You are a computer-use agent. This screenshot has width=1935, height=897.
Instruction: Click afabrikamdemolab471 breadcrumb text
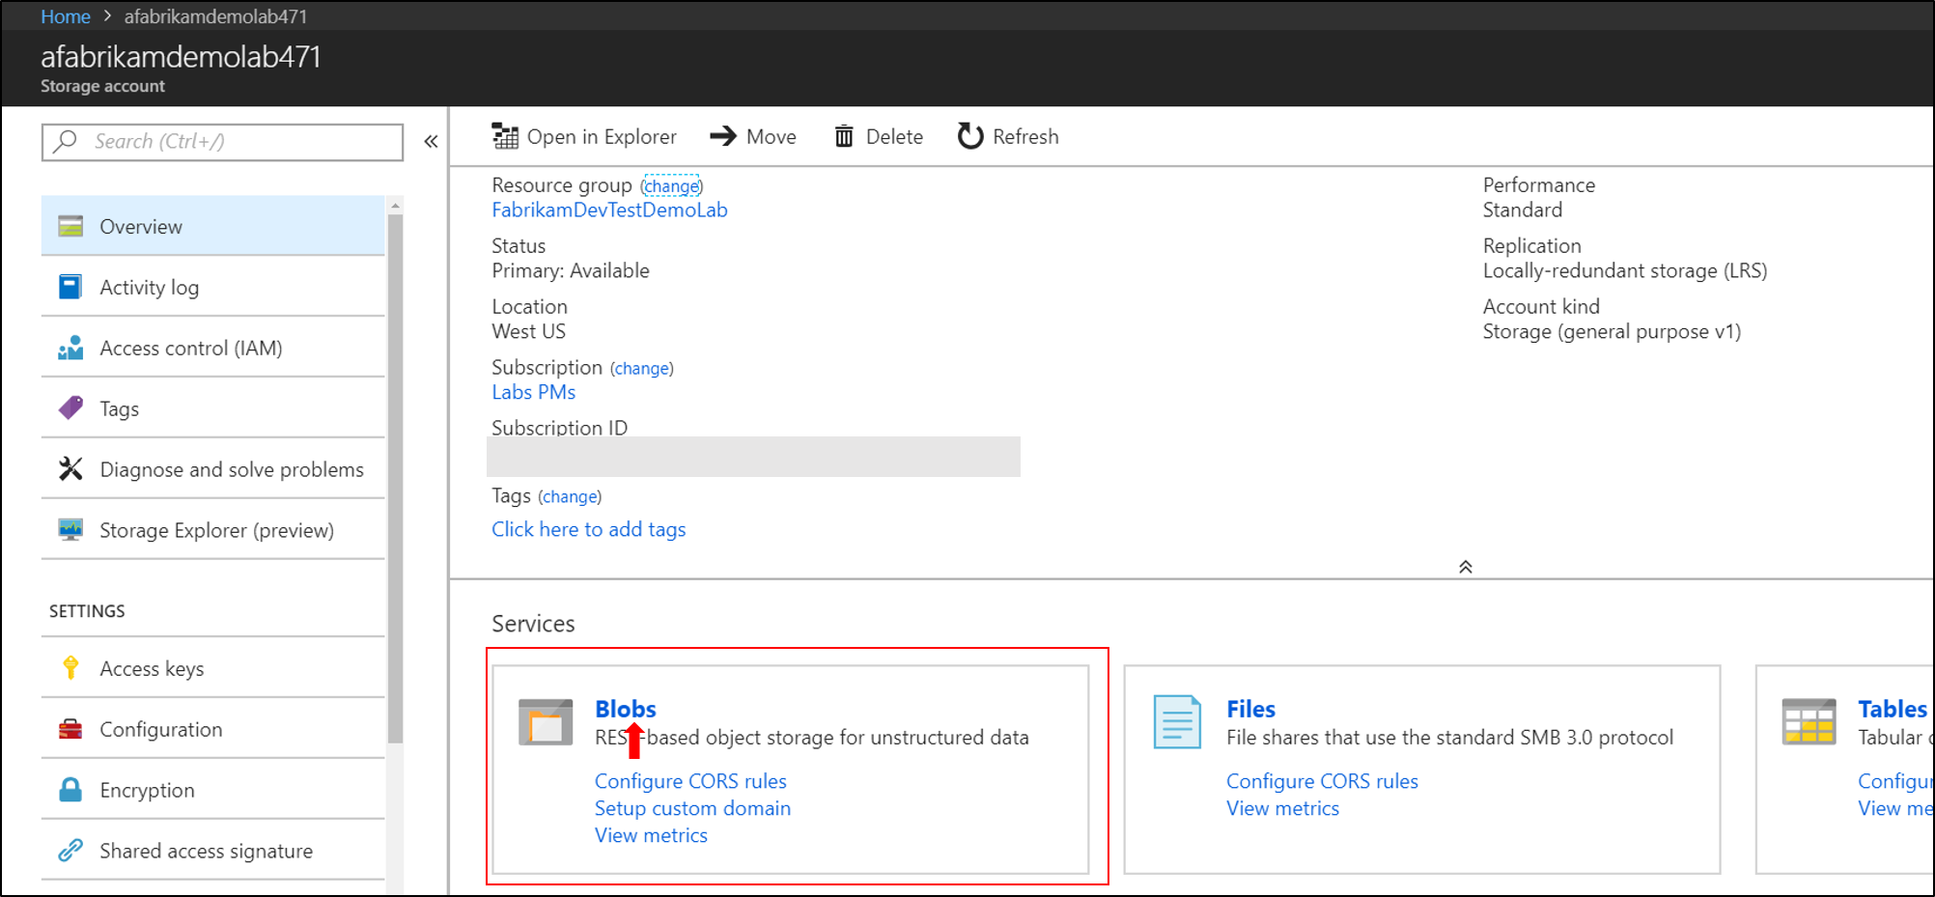coord(215,16)
